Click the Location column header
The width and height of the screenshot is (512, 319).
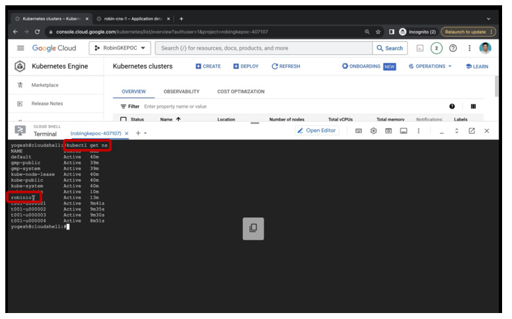[226, 119]
